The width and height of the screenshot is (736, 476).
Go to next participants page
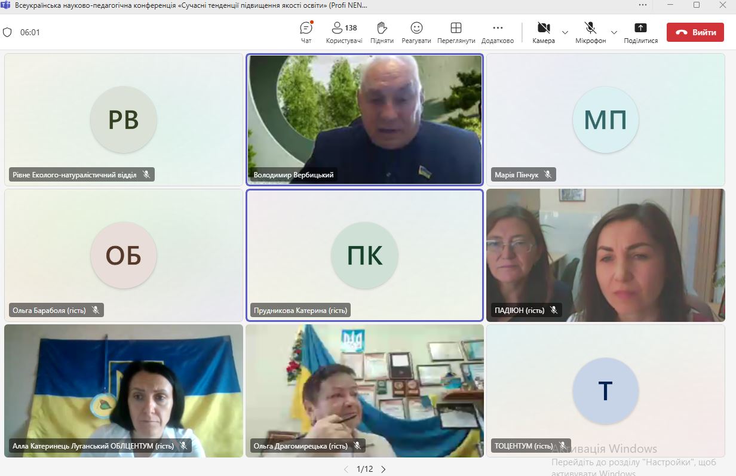click(384, 469)
